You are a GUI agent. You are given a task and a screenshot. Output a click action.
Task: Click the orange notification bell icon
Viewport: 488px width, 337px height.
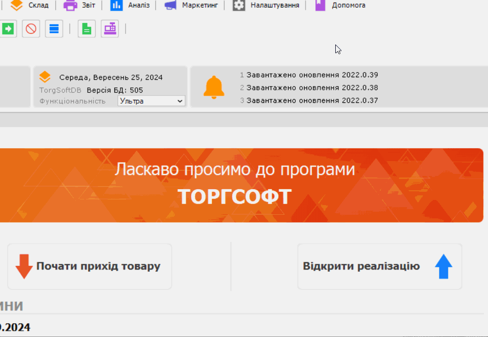[x=214, y=87]
